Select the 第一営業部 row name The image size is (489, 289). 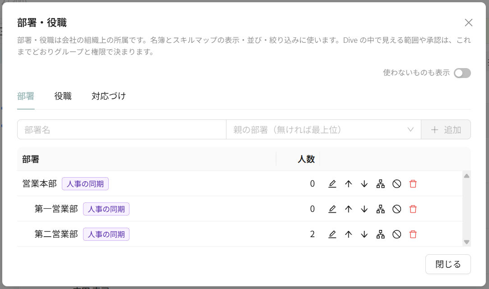56,209
